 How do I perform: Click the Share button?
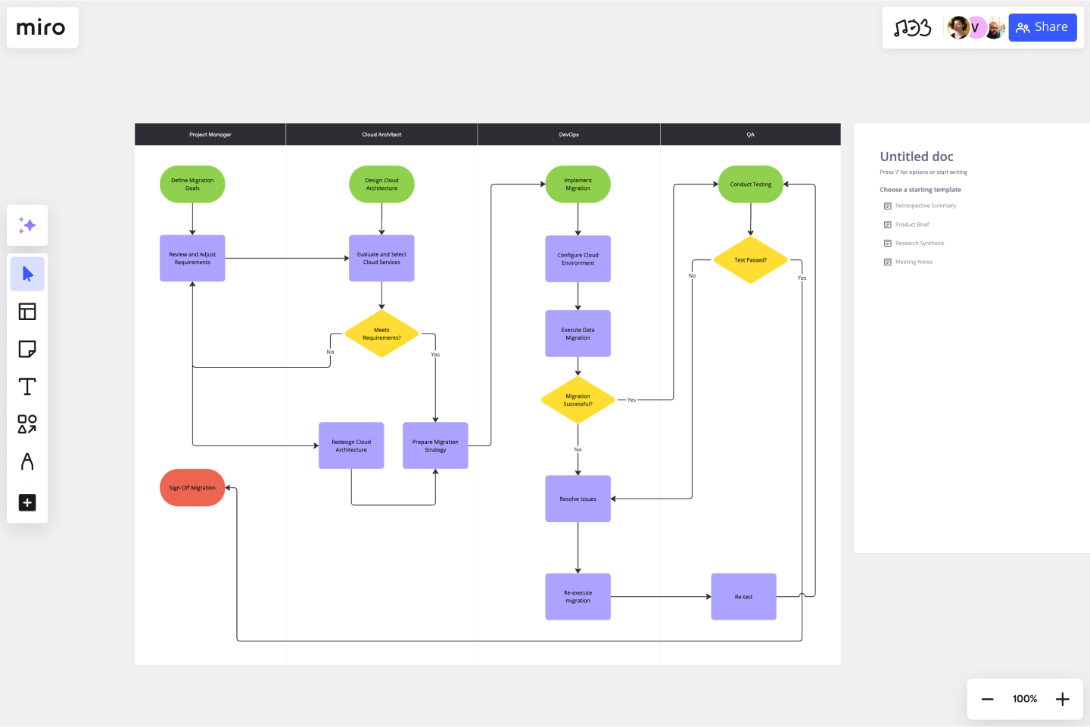pos(1042,27)
